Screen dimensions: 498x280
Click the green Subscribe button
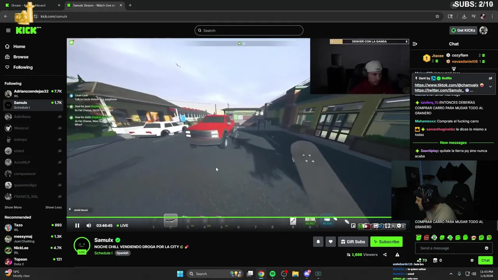(x=386, y=241)
